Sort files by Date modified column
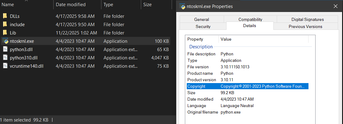This screenshot has height=124, width=343. coord(77,5)
